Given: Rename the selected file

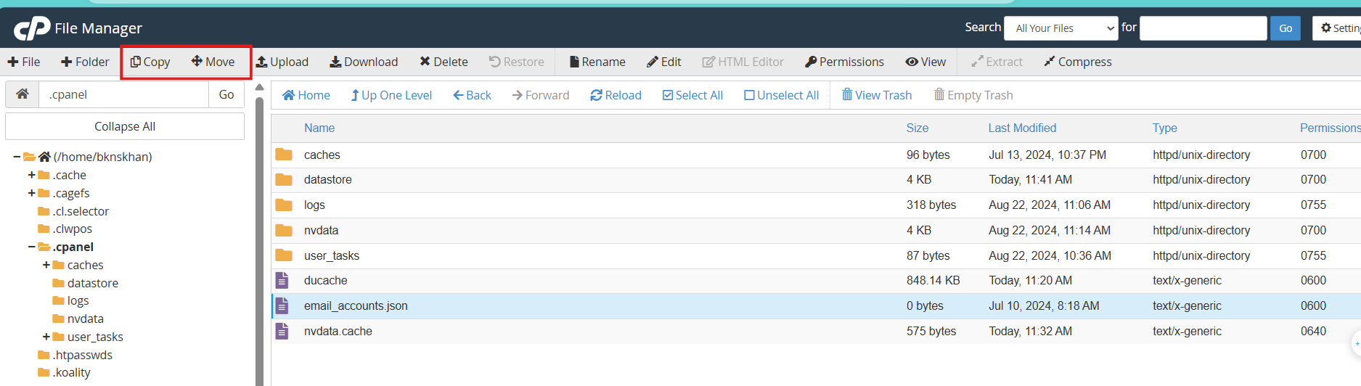Looking at the screenshot, I should tap(597, 62).
